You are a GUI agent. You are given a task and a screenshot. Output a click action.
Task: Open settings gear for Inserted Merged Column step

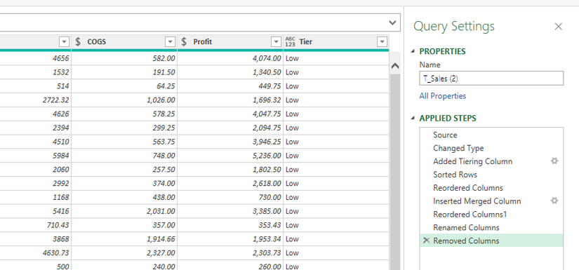(554, 201)
